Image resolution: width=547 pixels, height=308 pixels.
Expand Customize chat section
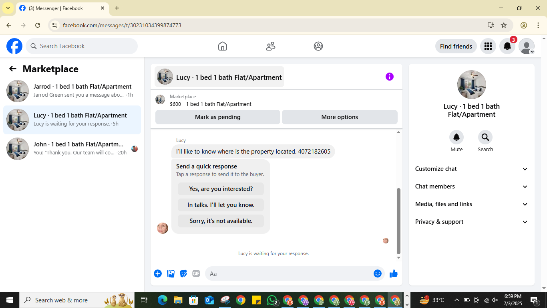click(x=472, y=169)
